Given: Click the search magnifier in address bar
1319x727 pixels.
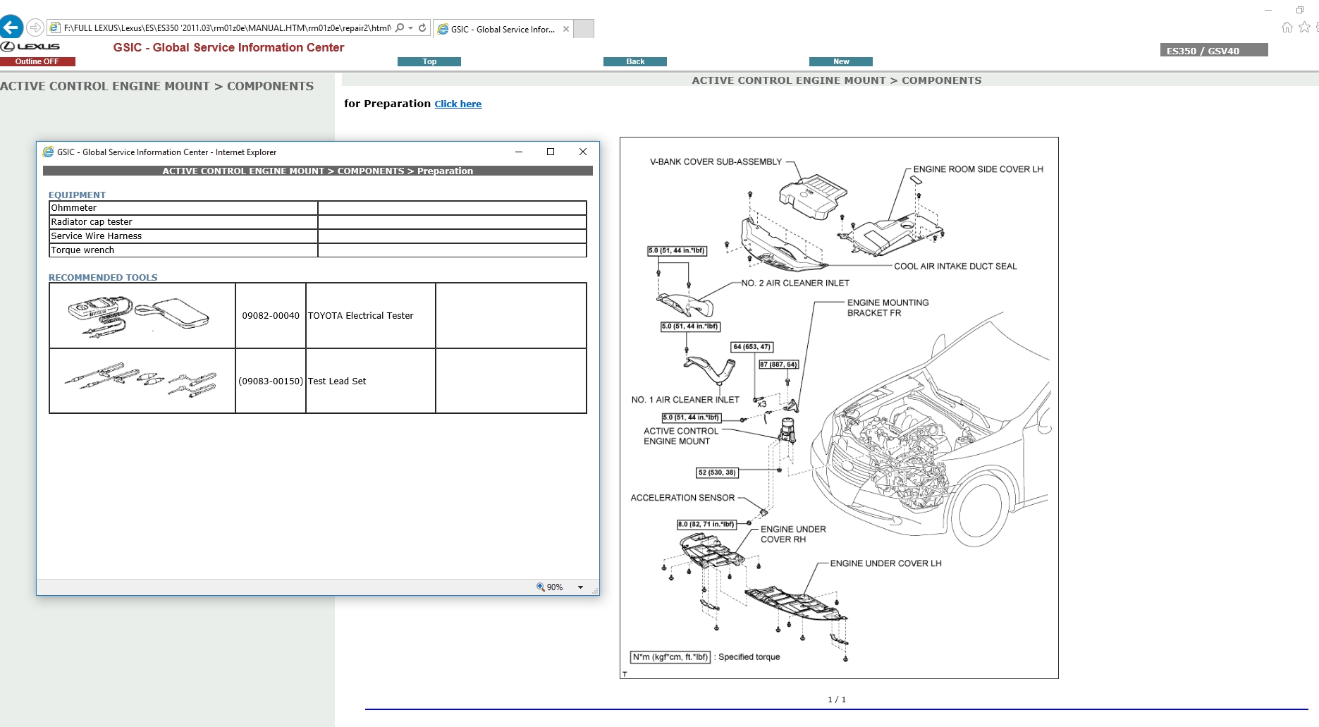Looking at the screenshot, I should [x=400, y=28].
